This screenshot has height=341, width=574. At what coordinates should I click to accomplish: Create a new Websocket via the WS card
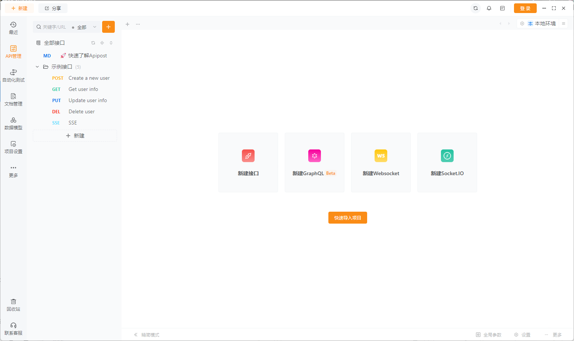click(381, 162)
